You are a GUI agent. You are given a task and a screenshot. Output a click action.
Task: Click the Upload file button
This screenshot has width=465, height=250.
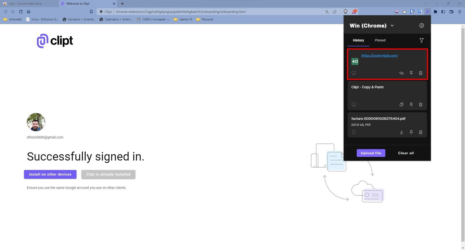pos(371,153)
